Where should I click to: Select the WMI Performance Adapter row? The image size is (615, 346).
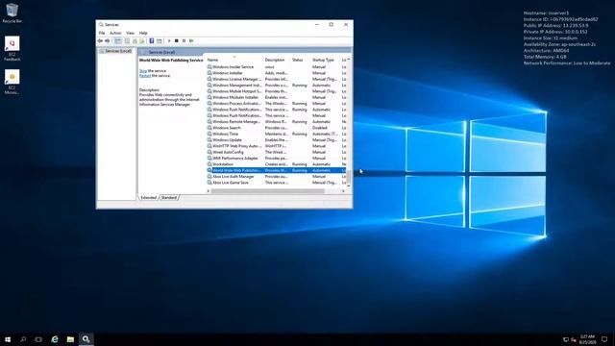(276, 158)
